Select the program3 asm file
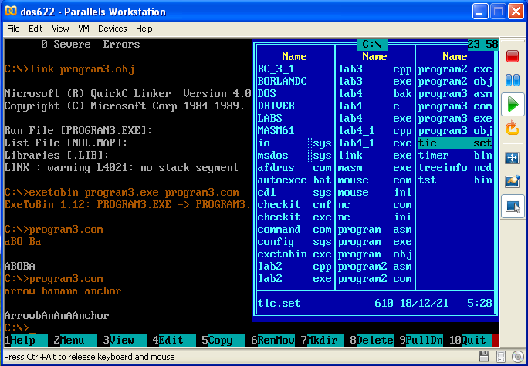Viewport: 528px width, 366px height. point(455,93)
